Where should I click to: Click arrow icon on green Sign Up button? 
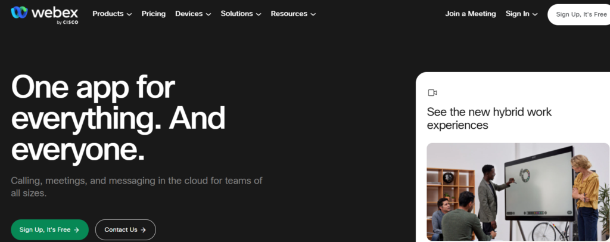coord(77,230)
